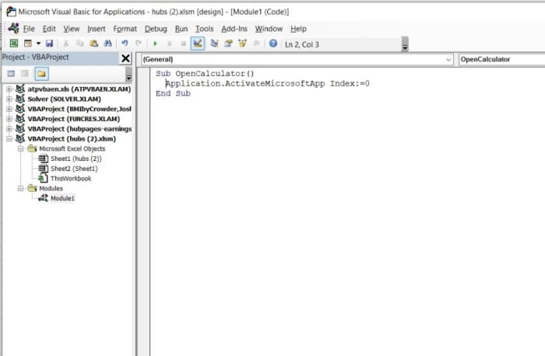Image resolution: width=545 pixels, height=356 pixels.
Task: Collapse the Microsoft Excel Objects folder
Action: pyautogui.click(x=21, y=148)
